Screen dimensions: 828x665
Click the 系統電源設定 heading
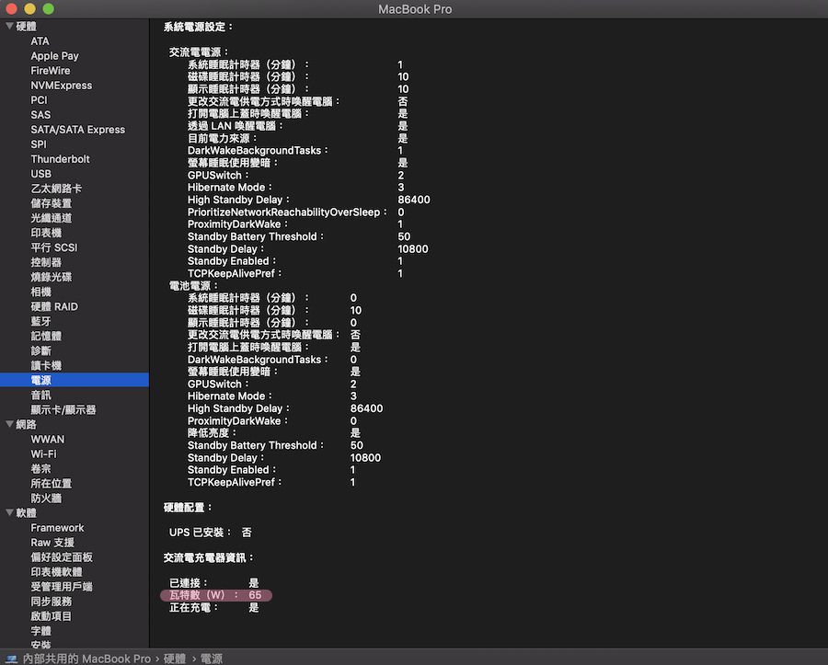click(198, 27)
